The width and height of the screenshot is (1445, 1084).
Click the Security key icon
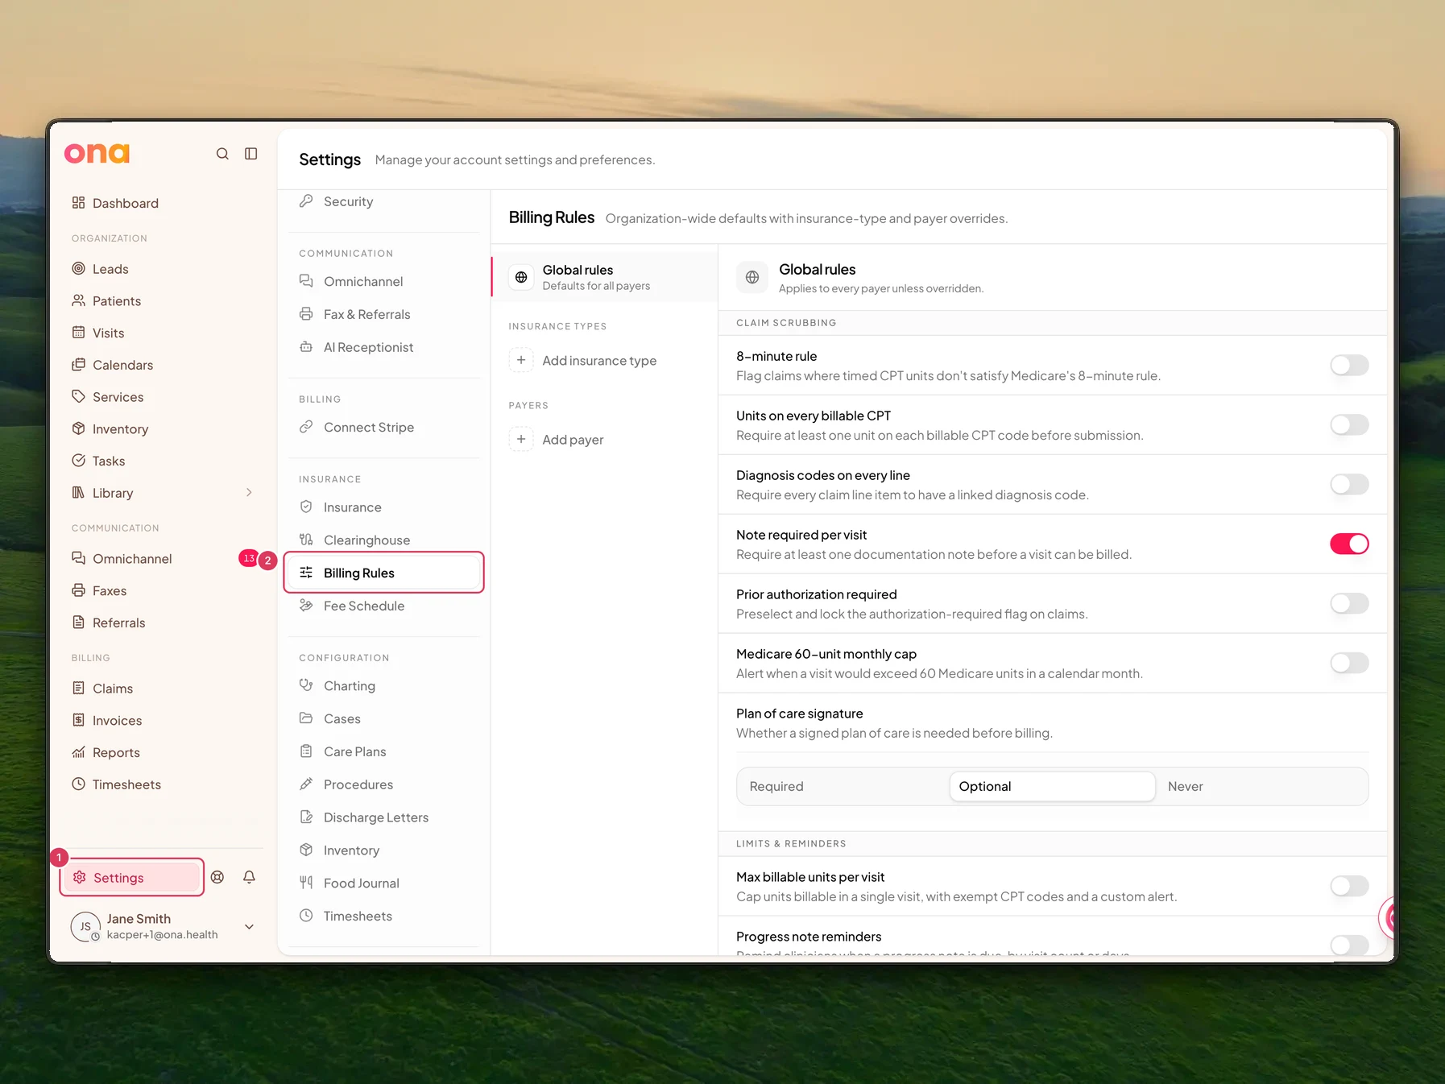click(306, 201)
